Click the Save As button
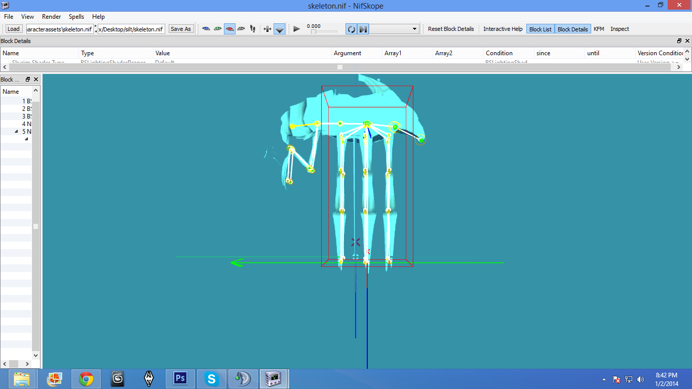Screen dimensions: 692x389 (181, 29)
